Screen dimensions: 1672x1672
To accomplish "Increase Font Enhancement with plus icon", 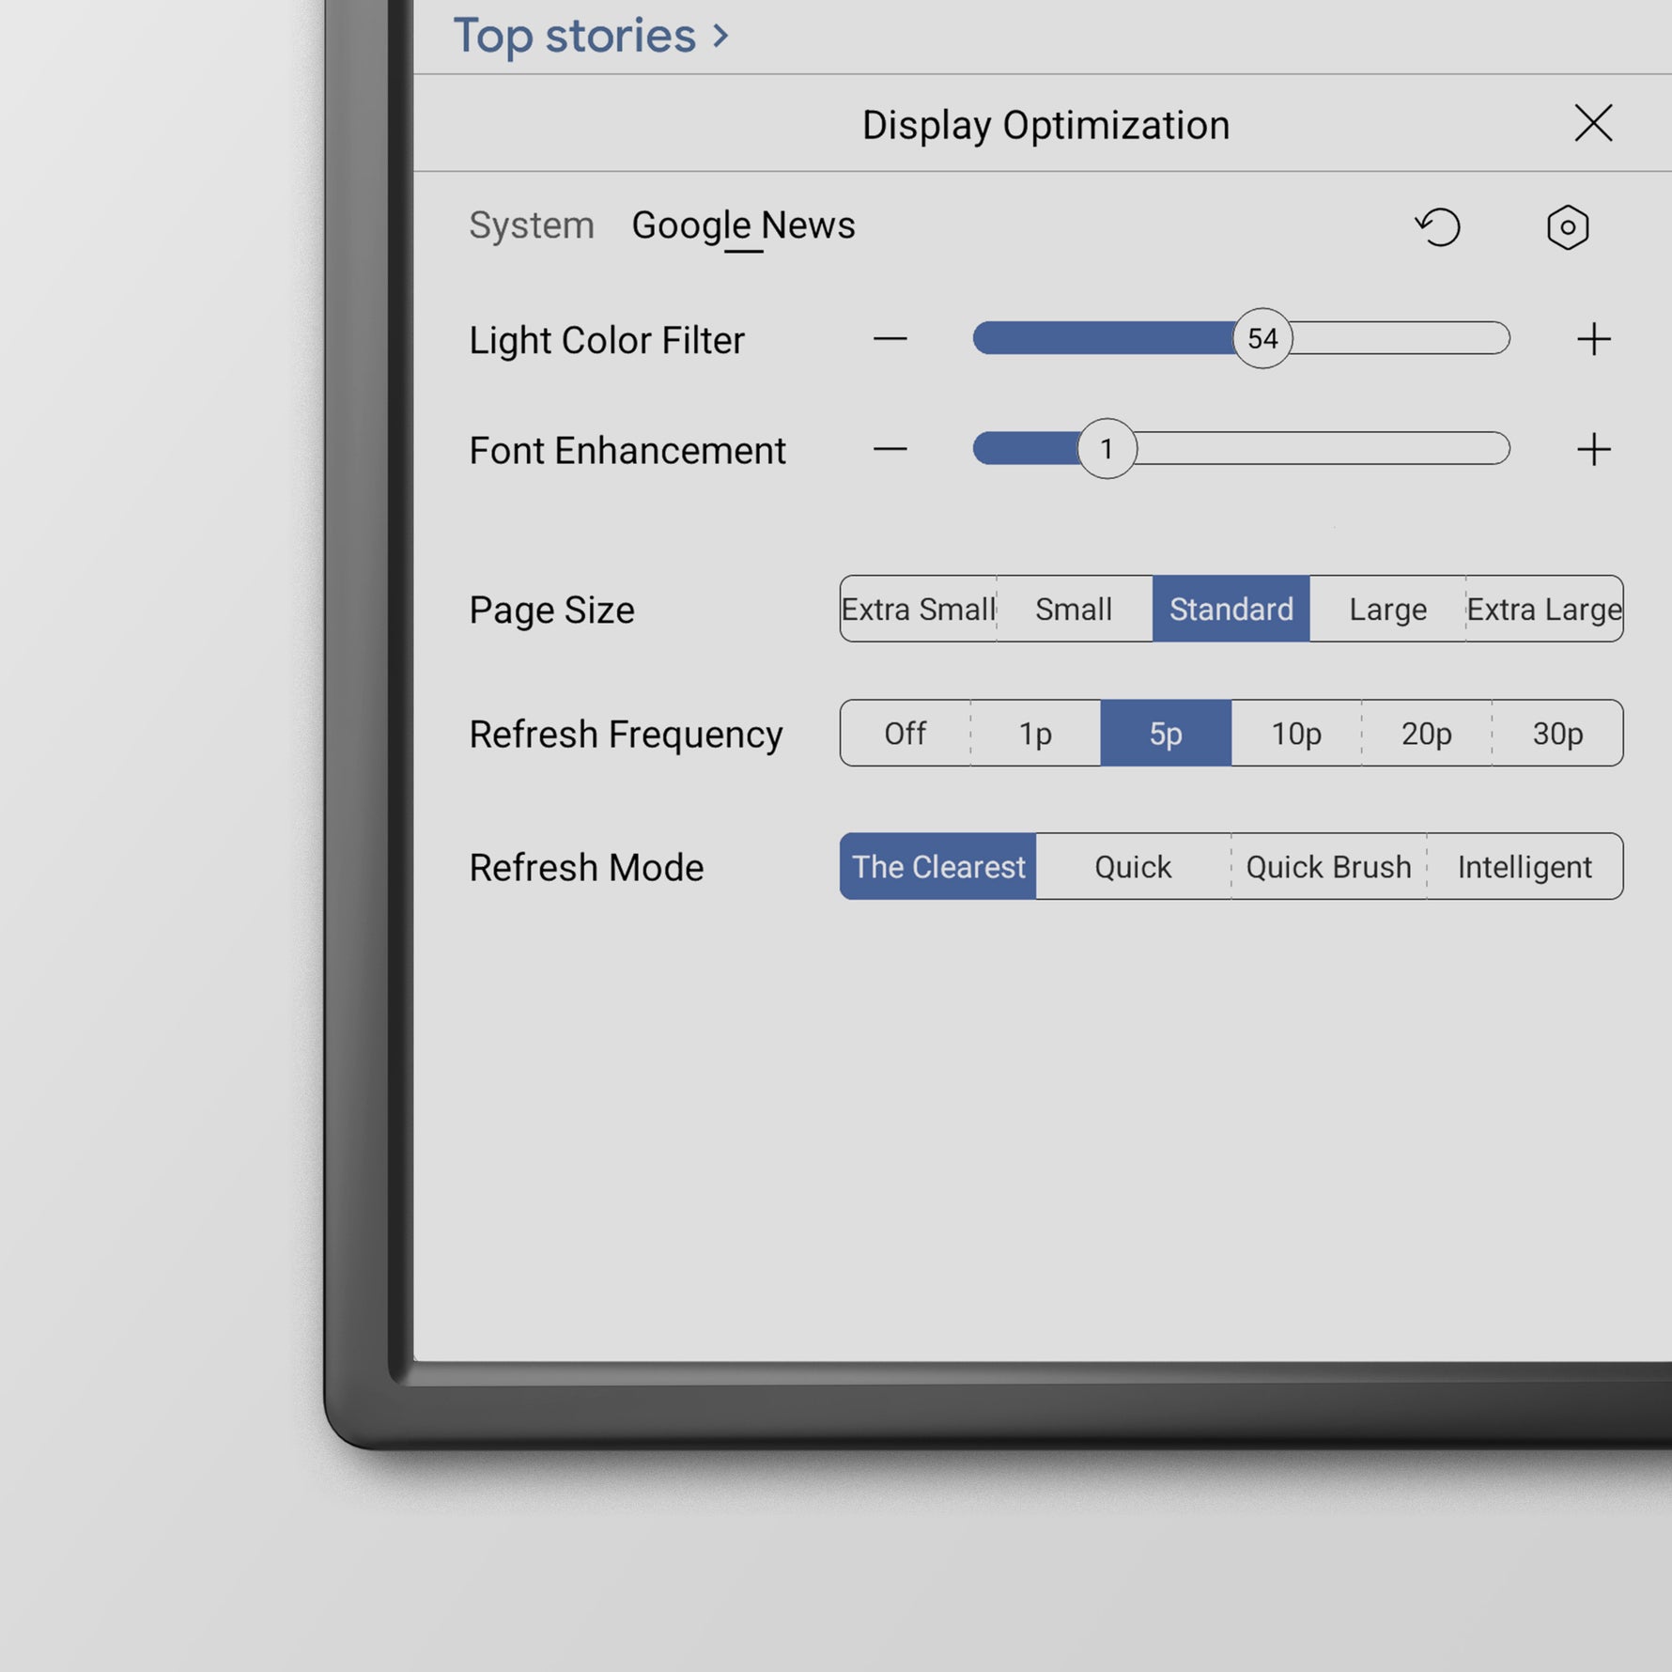I will pyautogui.click(x=1593, y=450).
